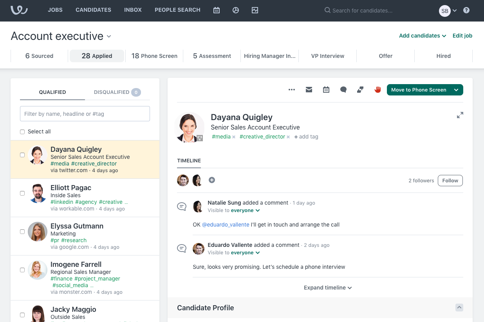
Task: Compose an email with the envelope icon
Action: pyautogui.click(x=309, y=90)
